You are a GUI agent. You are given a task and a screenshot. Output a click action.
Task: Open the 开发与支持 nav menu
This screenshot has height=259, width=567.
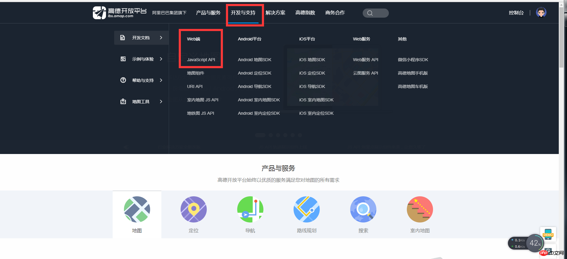pyautogui.click(x=243, y=13)
